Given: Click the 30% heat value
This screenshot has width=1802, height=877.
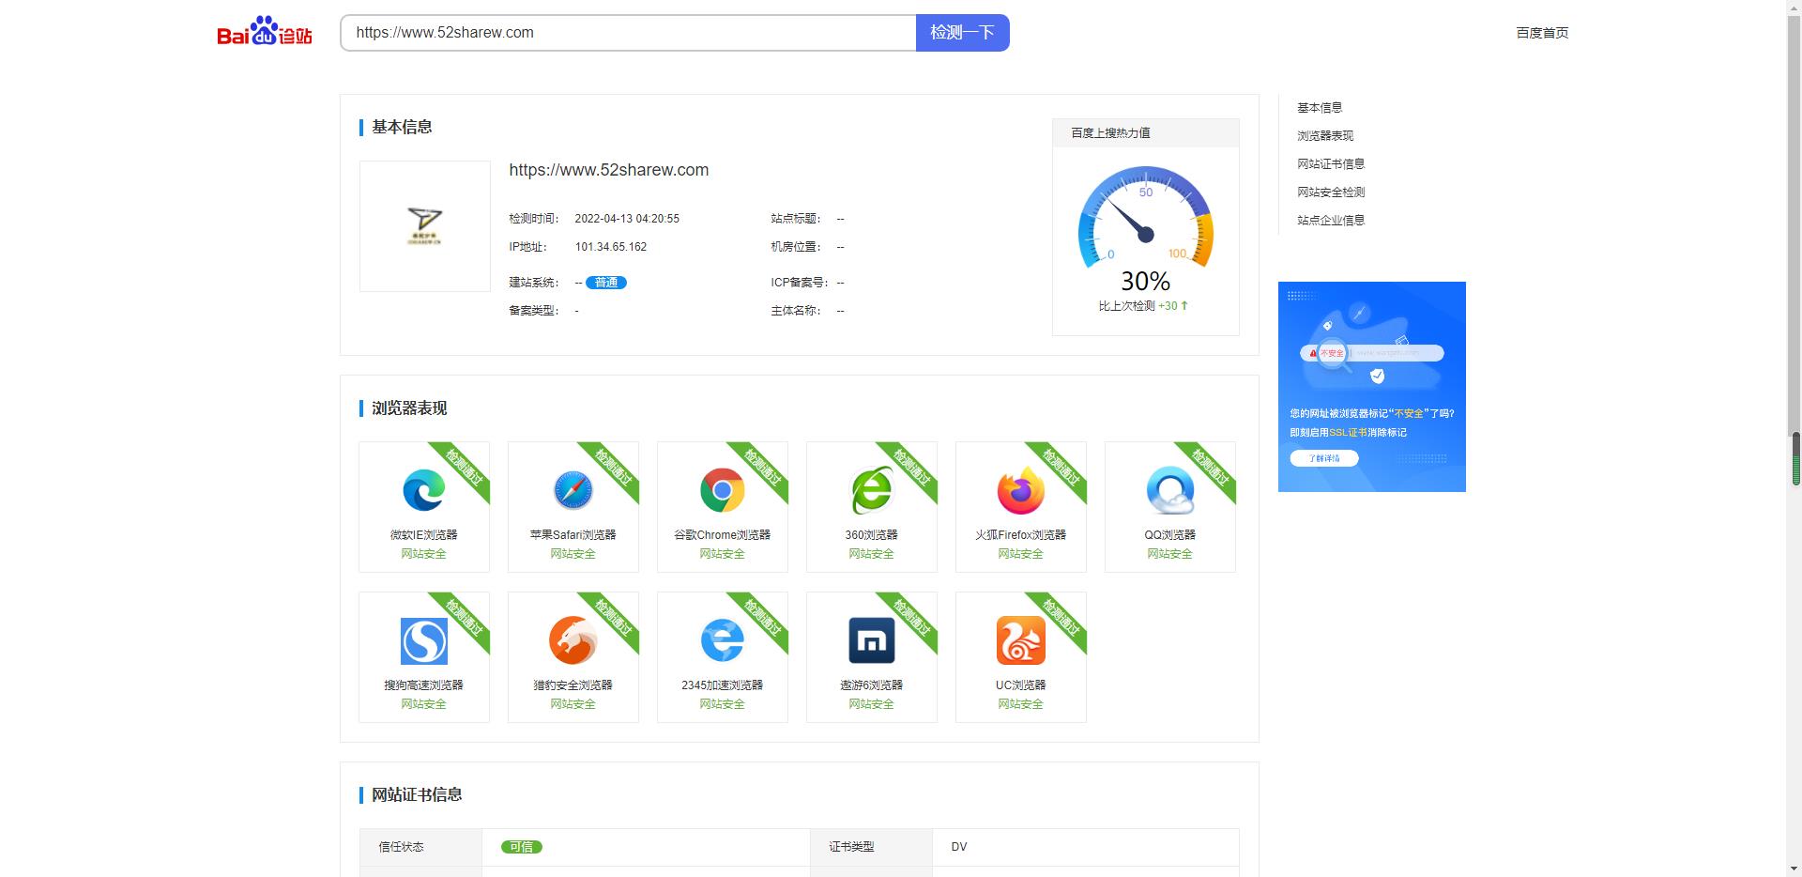Looking at the screenshot, I should (1145, 282).
